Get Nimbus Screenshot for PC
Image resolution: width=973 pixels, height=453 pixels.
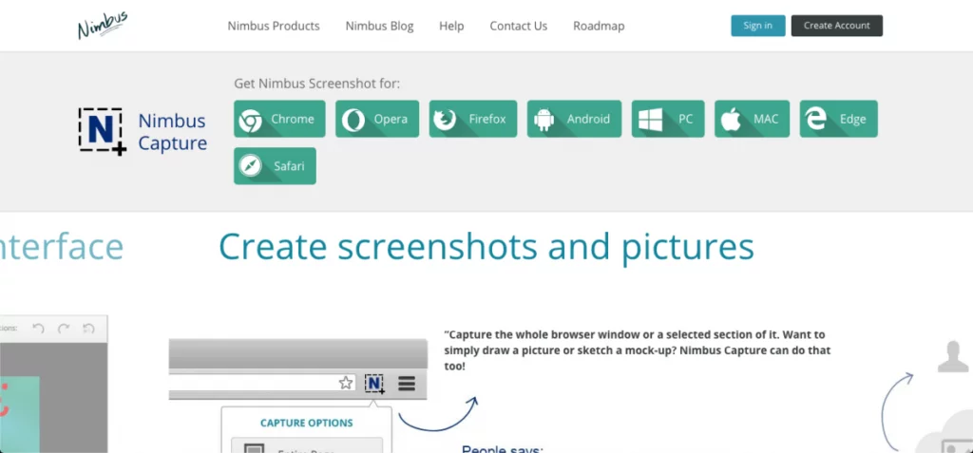coord(668,119)
